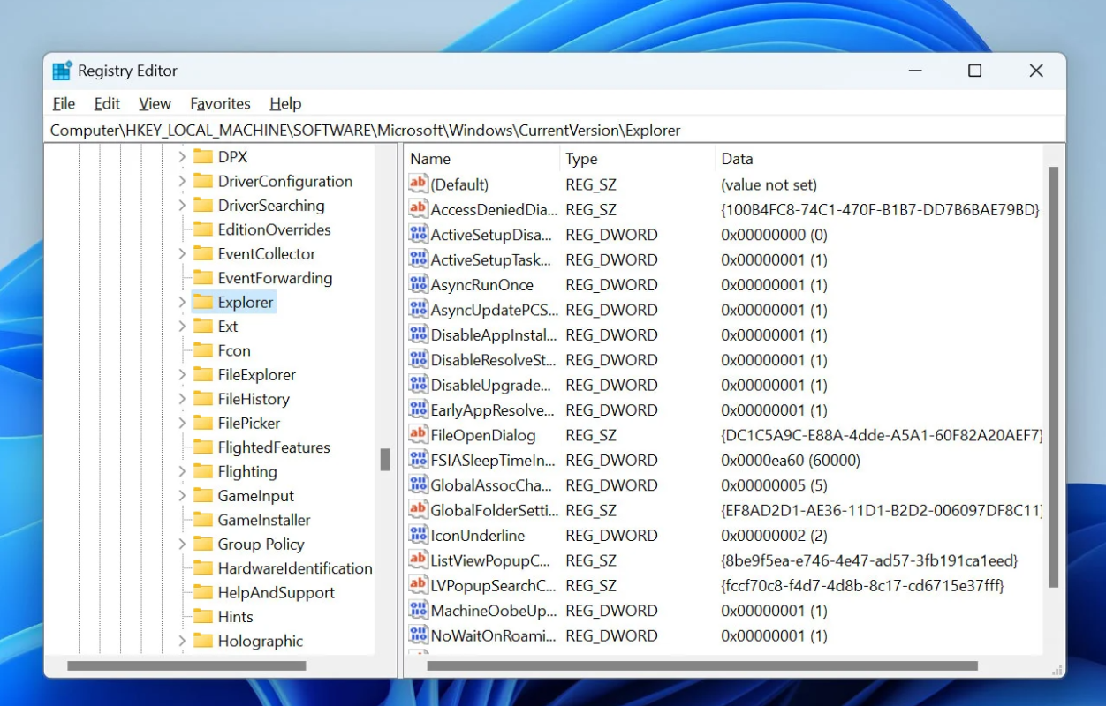Screen dimensions: 1106x706
Task: Expand the Ext key
Action: click(x=182, y=327)
